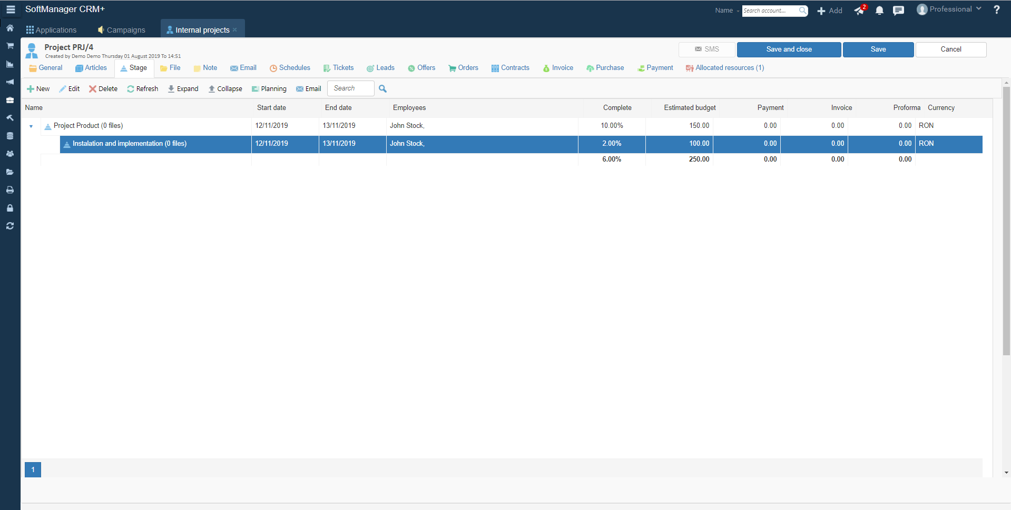
Task: Open the notifications bell icon
Action: (879, 11)
